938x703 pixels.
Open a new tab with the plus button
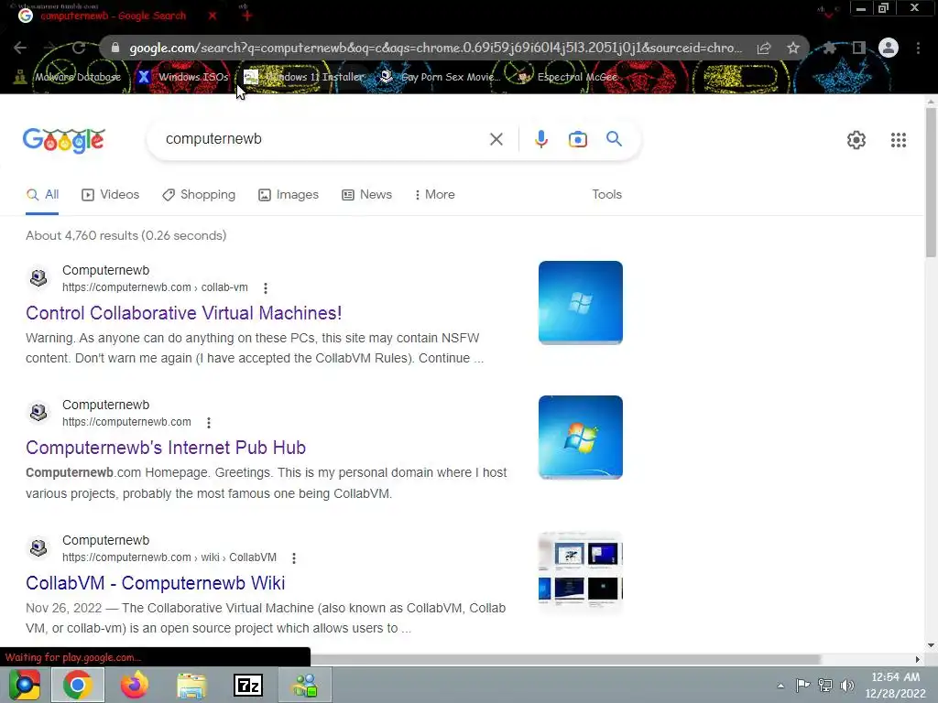point(246,15)
